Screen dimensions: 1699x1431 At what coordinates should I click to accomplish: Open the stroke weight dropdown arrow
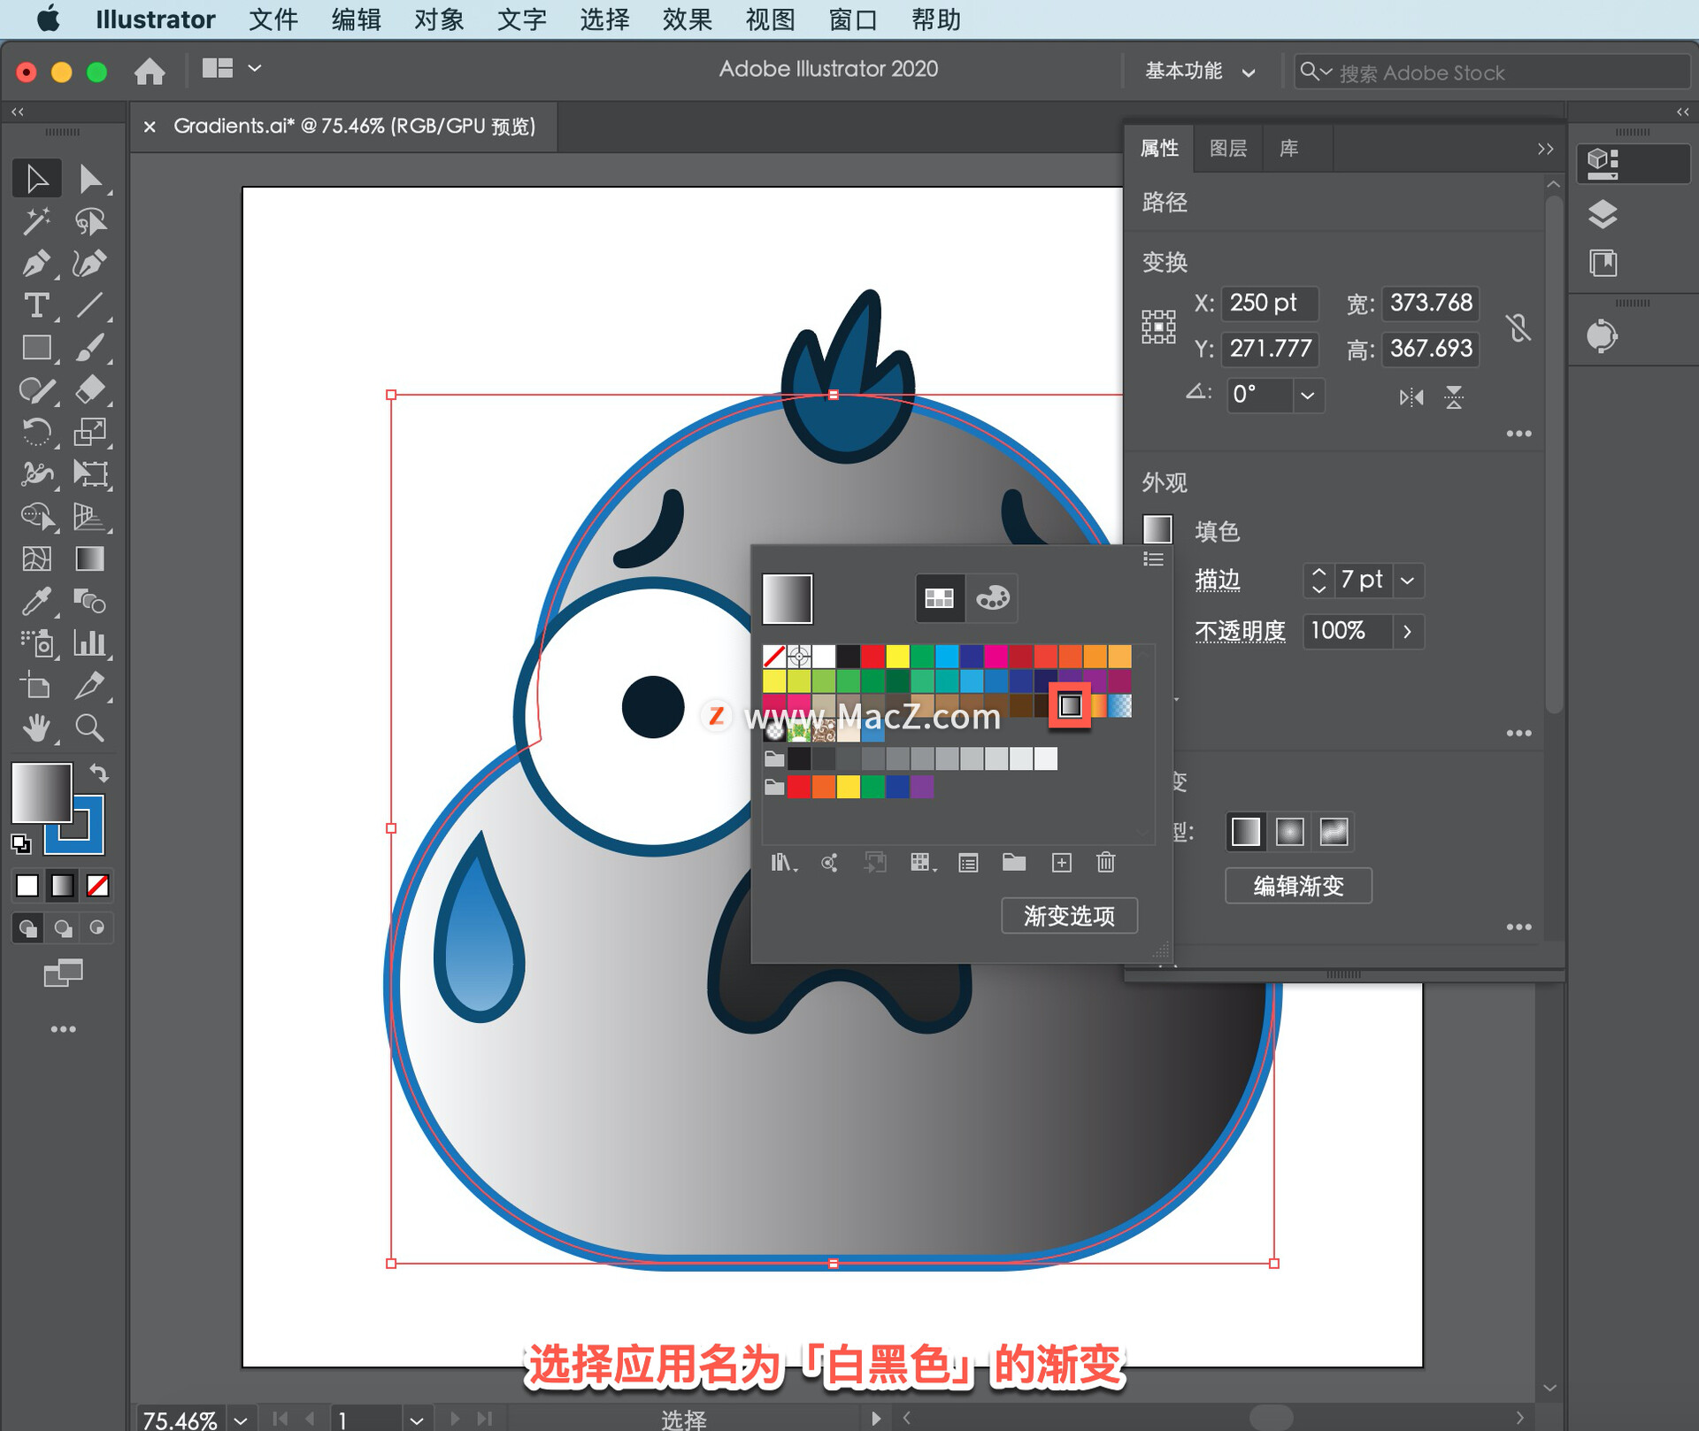[x=1408, y=581]
